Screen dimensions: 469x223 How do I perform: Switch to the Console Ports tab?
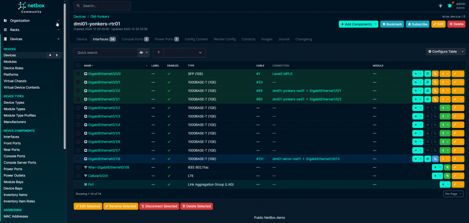pyautogui.click(x=135, y=39)
